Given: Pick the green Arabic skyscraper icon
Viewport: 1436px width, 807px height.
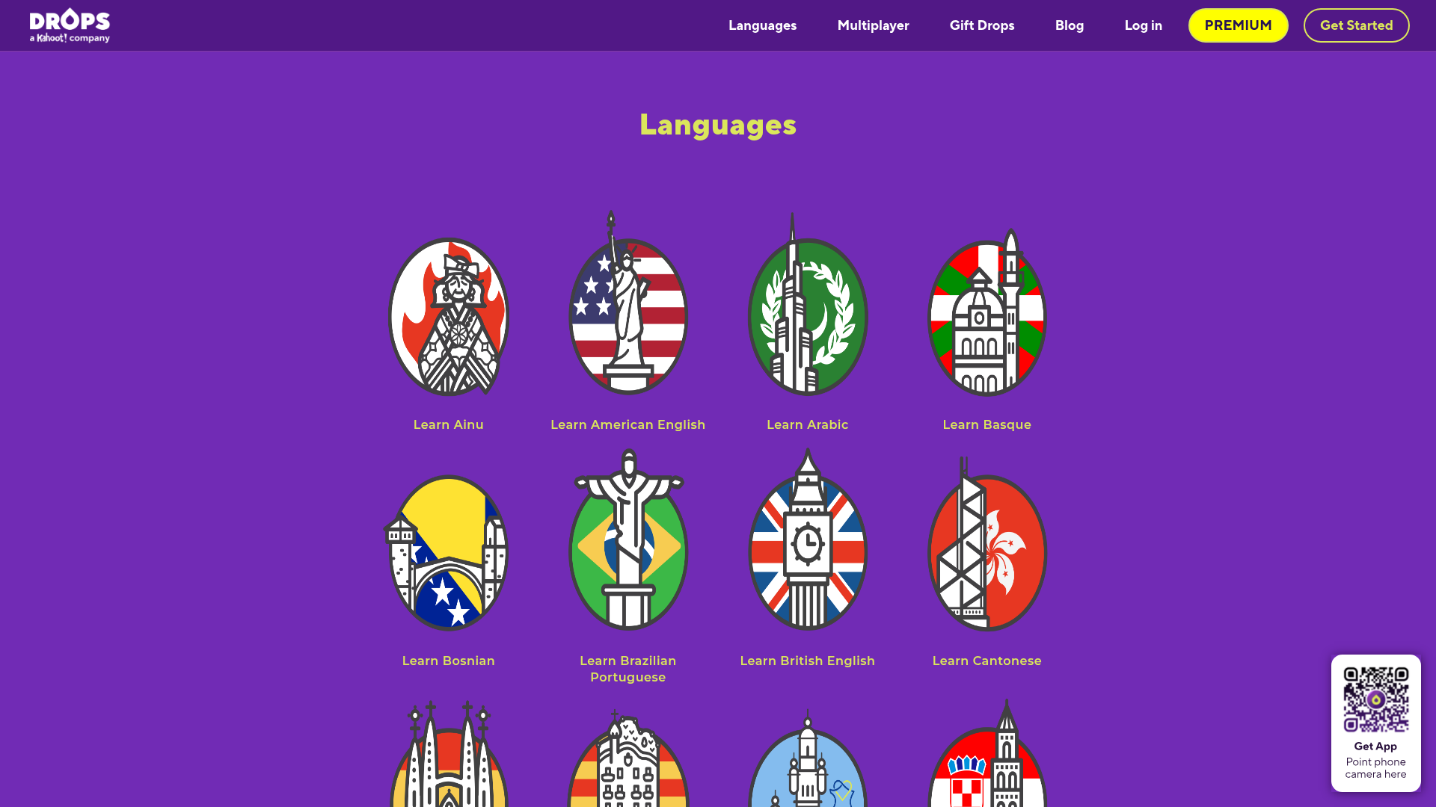Looking at the screenshot, I should point(808,304).
